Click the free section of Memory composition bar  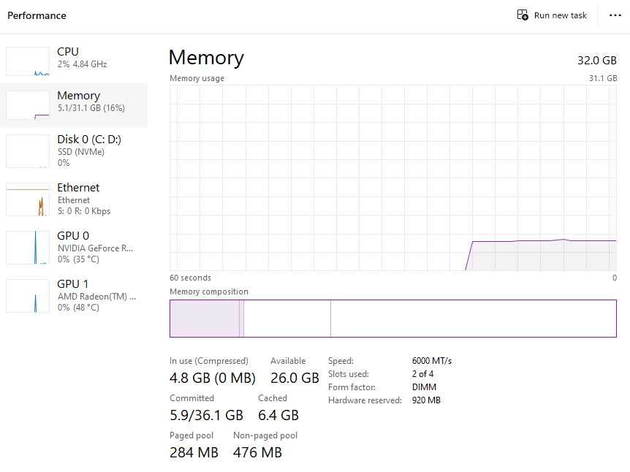point(473,319)
